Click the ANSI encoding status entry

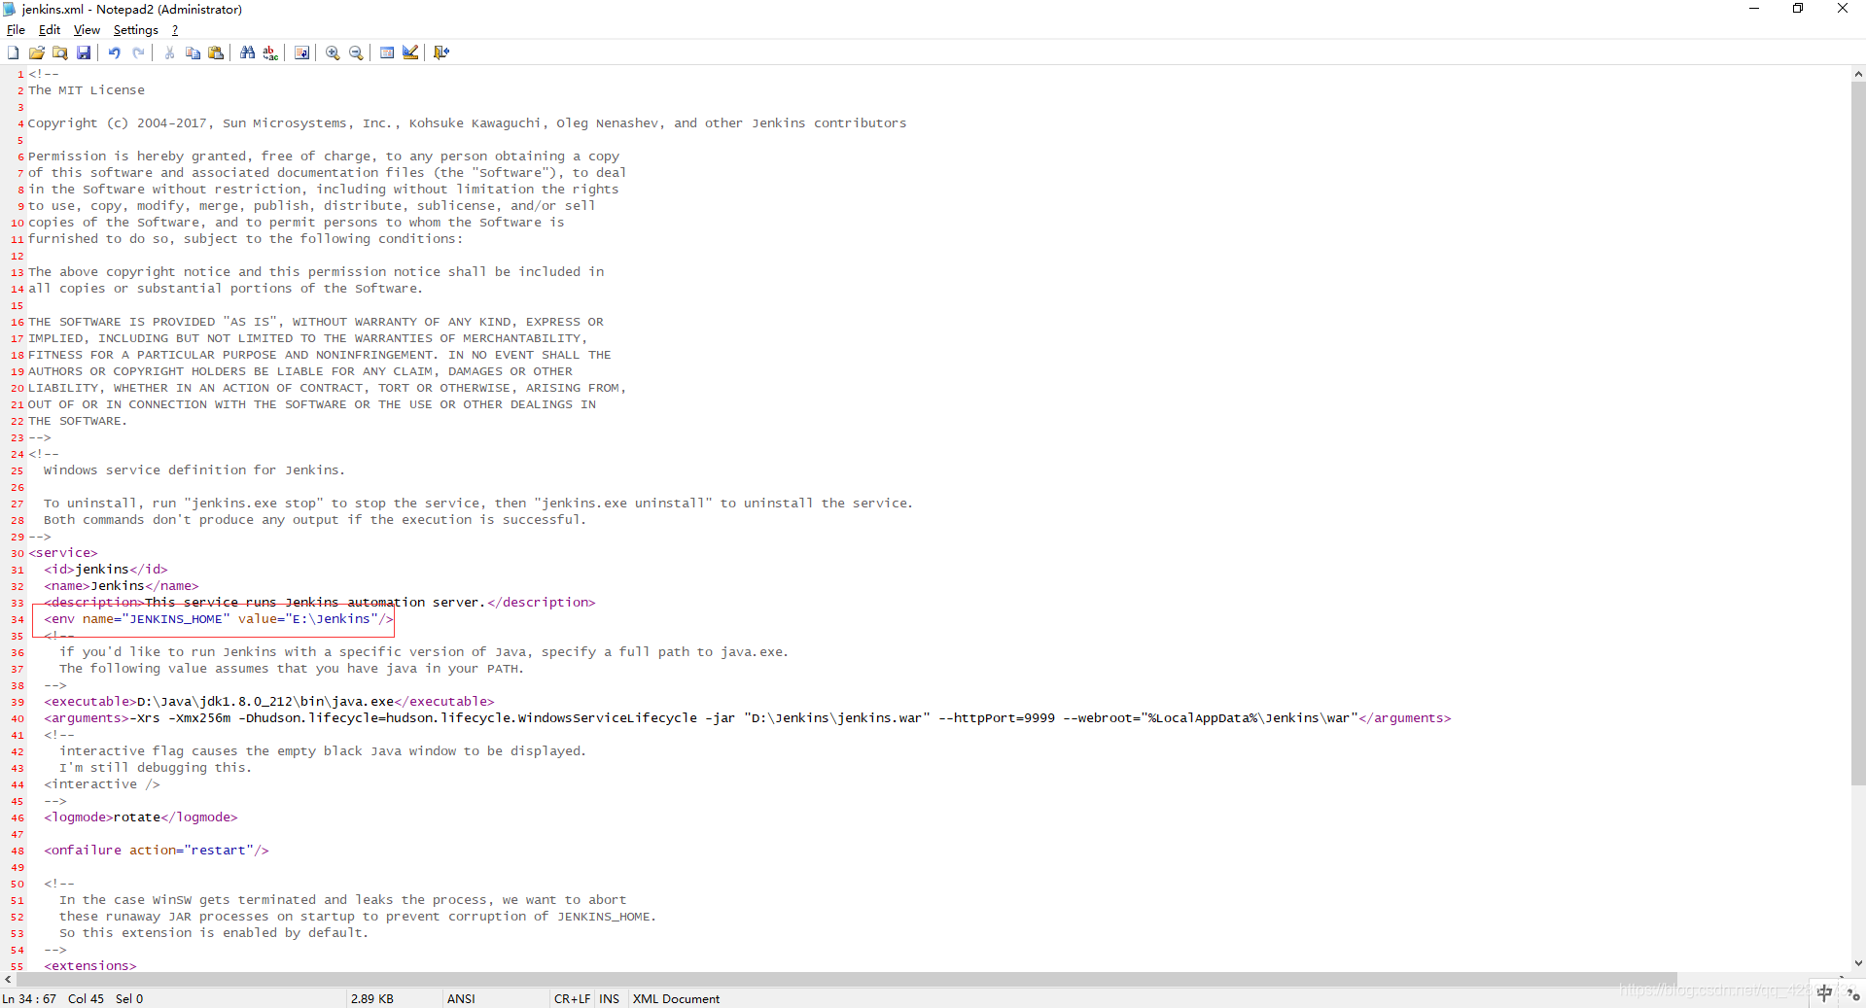click(x=461, y=999)
